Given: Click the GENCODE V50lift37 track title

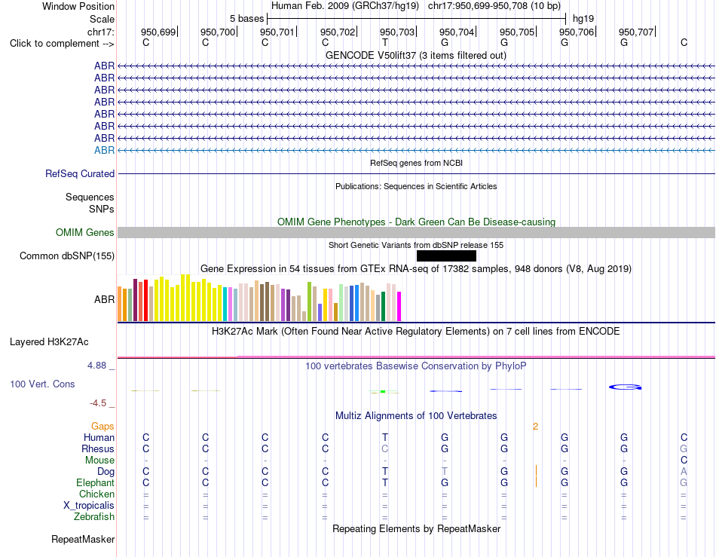Looking at the screenshot, I should point(415,55).
